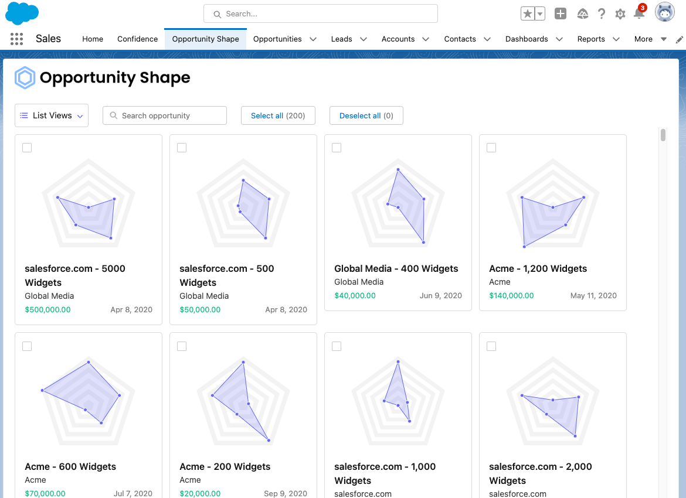Tick the Acme - 600 Widgets card checkbox

click(27, 346)
